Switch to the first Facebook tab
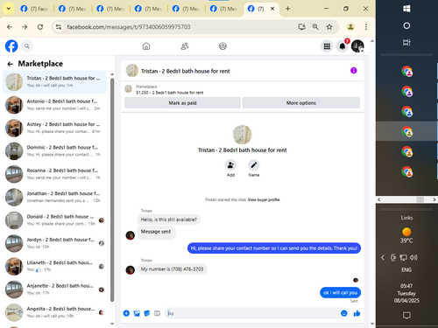This screenshot has width=438, height=328. [34, 9]
